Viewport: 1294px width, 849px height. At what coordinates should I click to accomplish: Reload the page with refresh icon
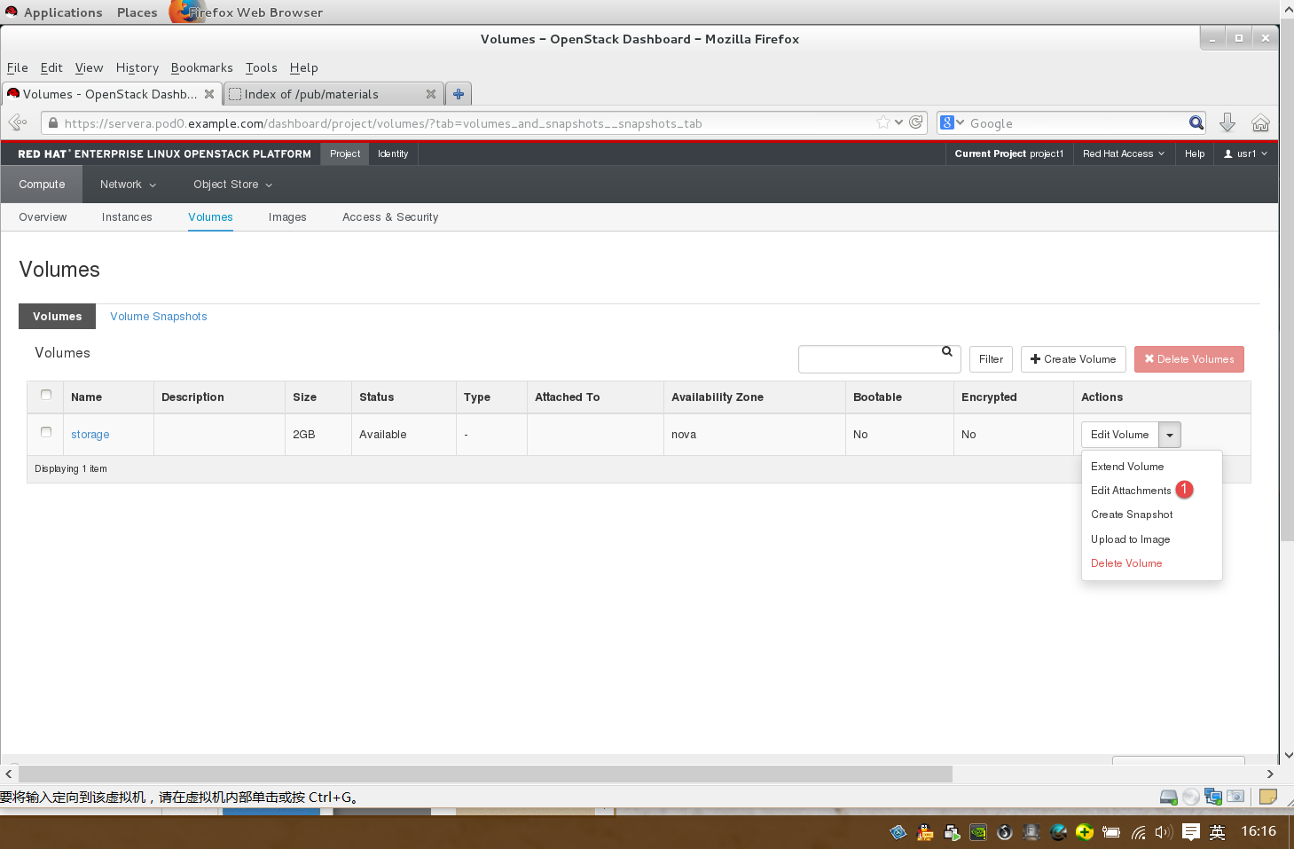point(916,122)
